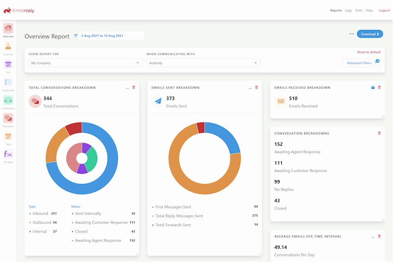Open the Comparative scales sidebar icon

[8, 101]
